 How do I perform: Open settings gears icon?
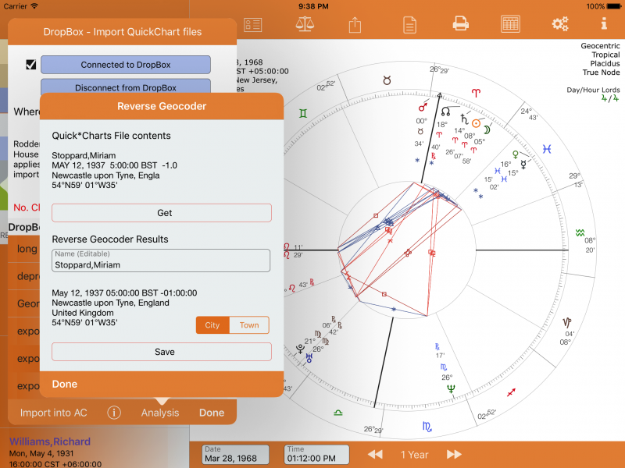click(560, 24)
